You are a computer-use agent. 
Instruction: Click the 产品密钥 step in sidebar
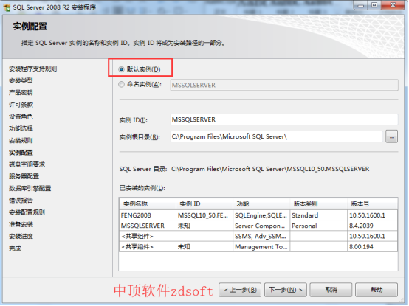[21, 93]
